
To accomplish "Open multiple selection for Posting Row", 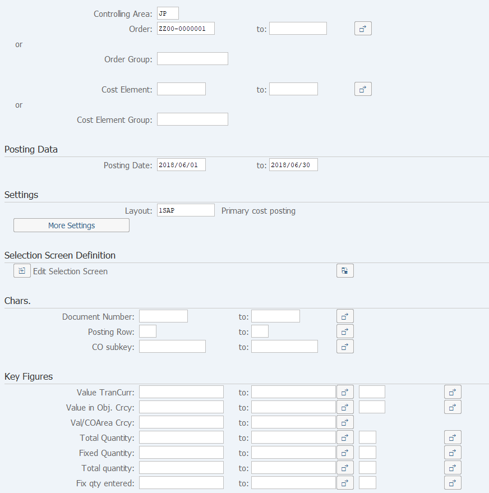I will [x=344, y=331].
